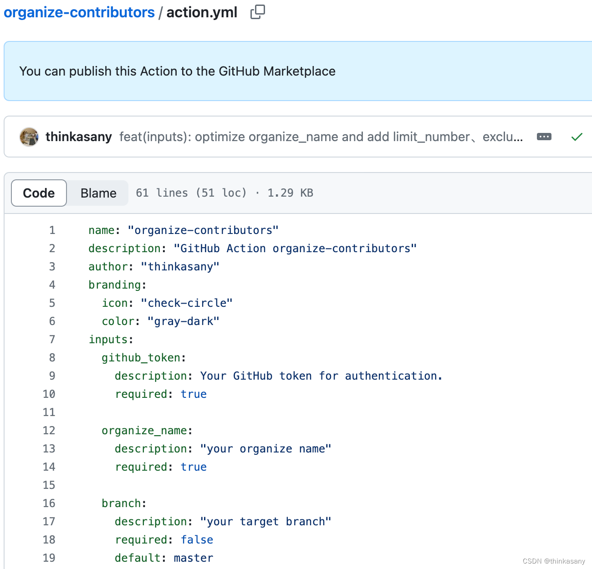
Task: Click the github_token key
Action: (141, 358)
